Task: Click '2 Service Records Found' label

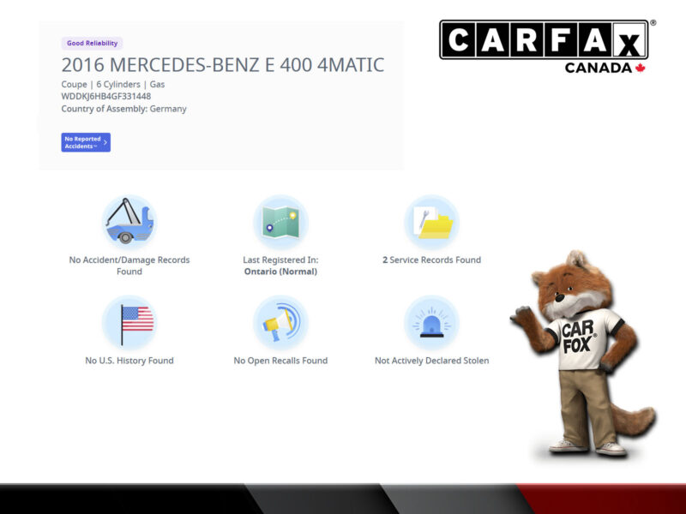Action: click(432, 260)
